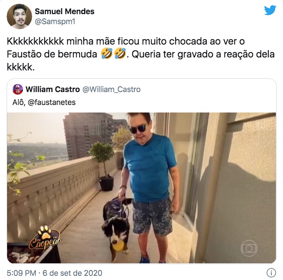
Task: Click the quoted tweet text 'Alô,'
Action: coord(19,102)
